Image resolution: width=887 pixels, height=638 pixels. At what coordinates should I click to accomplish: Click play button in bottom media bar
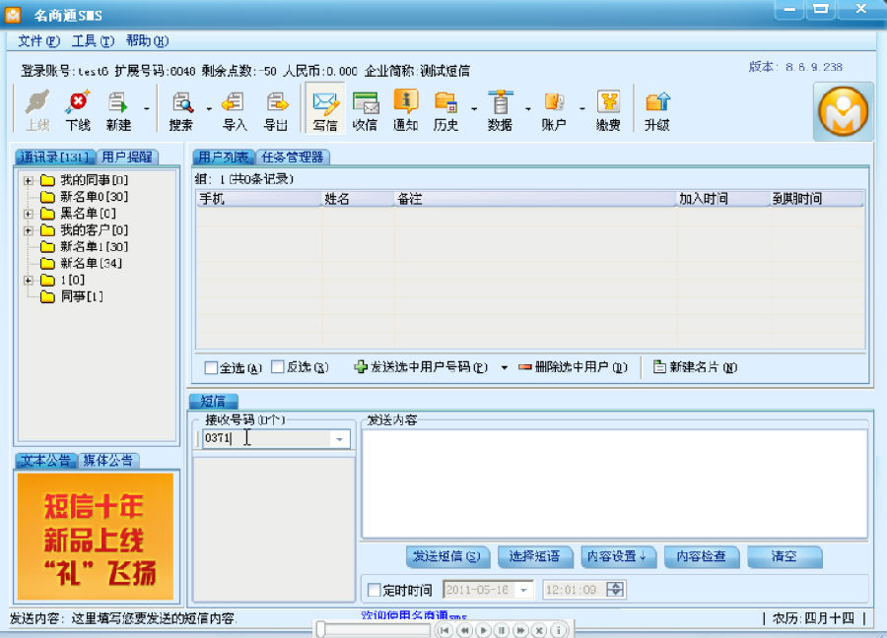483,630
